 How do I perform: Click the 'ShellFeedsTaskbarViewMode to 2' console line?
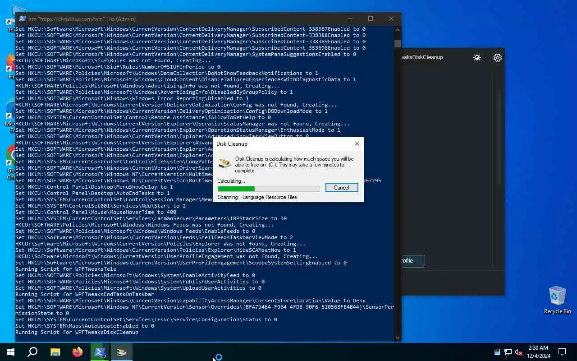pos(154,237)
